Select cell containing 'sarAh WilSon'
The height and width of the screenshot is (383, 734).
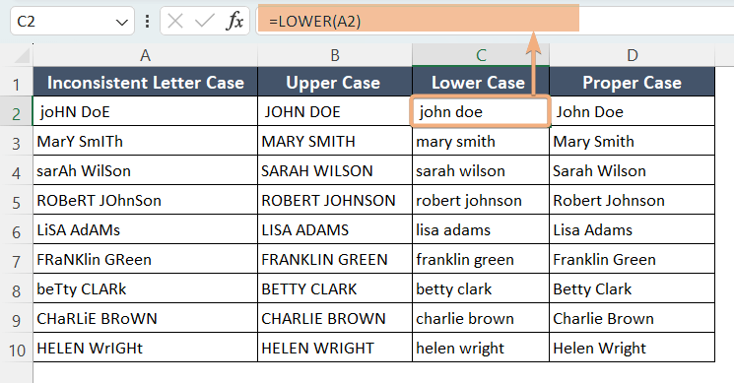pyautogui.click(x=145, y=170)
